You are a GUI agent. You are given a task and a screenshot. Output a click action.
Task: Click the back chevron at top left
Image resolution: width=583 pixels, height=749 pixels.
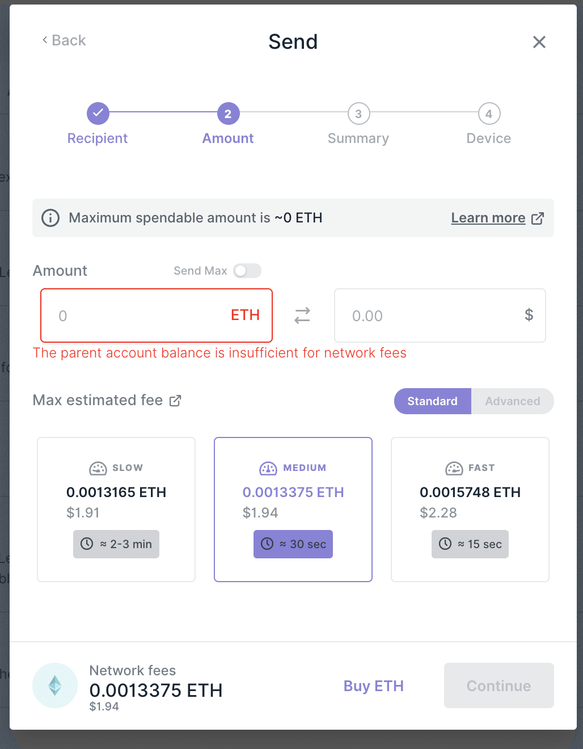point(45,40)
